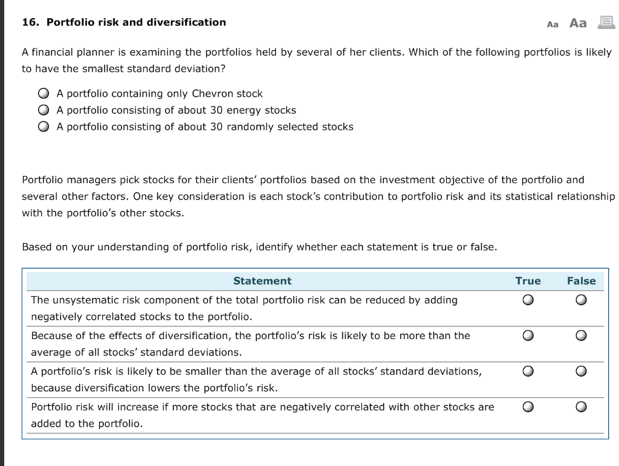
Task: Click the False column header
Action: pos(581,280)
